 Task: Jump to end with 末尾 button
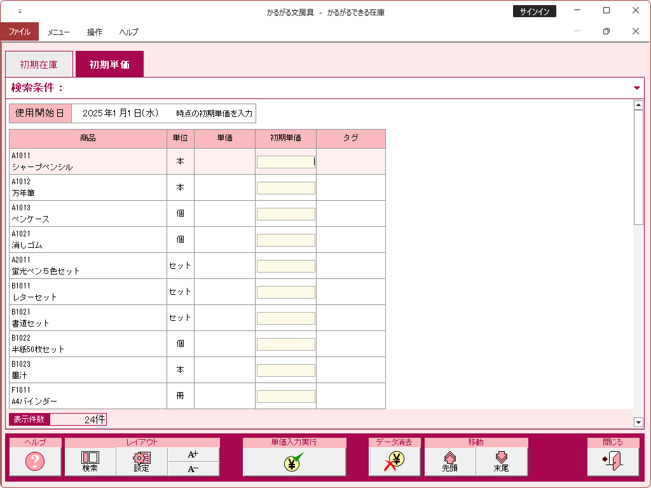click(502, 461)
